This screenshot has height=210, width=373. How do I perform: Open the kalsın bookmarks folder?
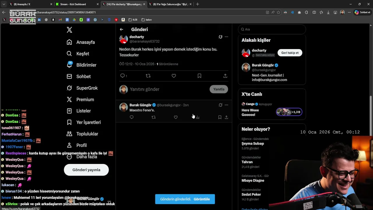click(147, 20)
